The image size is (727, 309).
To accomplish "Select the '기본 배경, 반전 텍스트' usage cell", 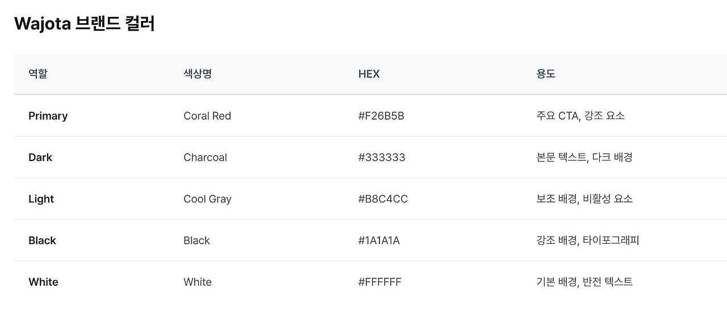I will [584, 282].
